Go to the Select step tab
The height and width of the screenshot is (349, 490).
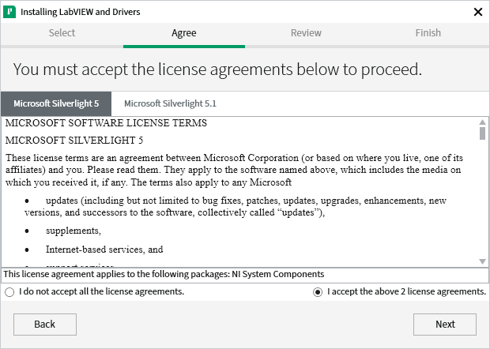click(62, 33)
